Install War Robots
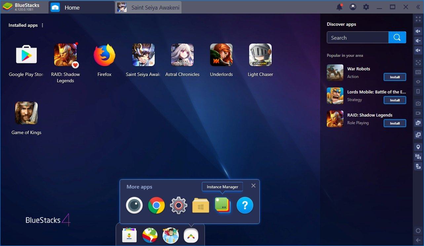Viewport: 424px width, 246px height. 395,77
